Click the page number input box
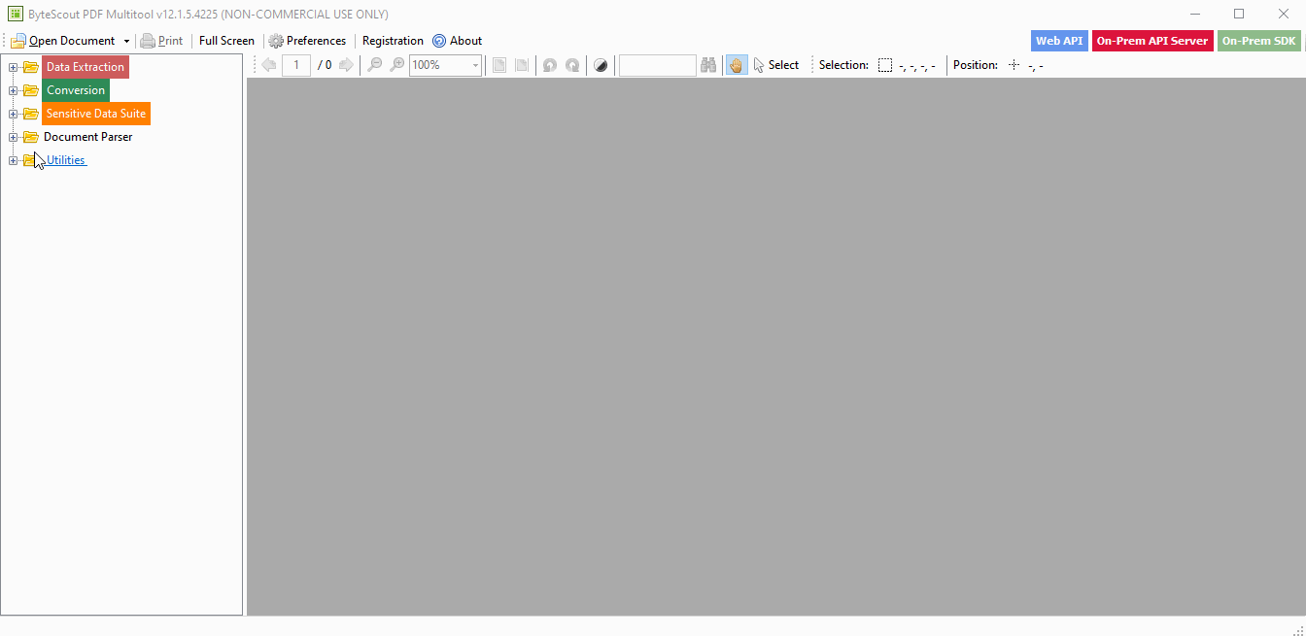The image size is (1306, 636). click(296, 65)
